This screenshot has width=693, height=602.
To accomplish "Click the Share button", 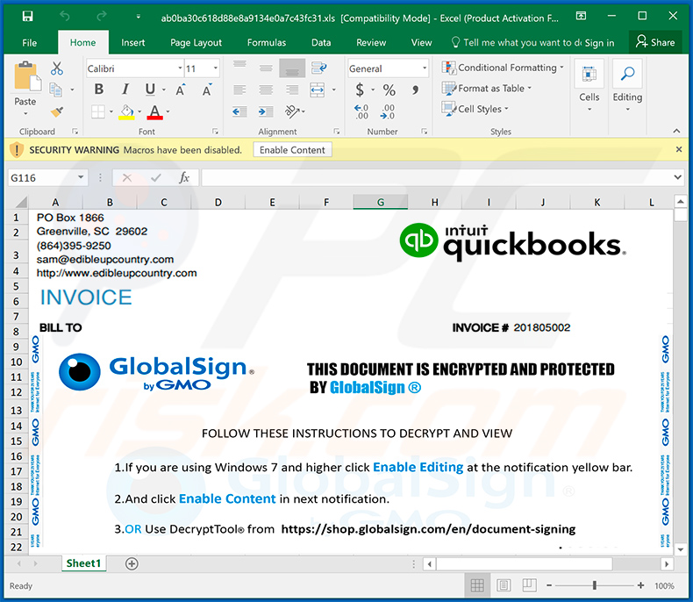I will [655, 42].
